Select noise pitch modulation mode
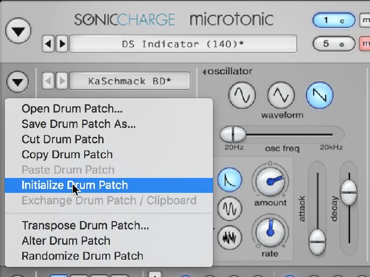370x277 pixels. point(230,238)
